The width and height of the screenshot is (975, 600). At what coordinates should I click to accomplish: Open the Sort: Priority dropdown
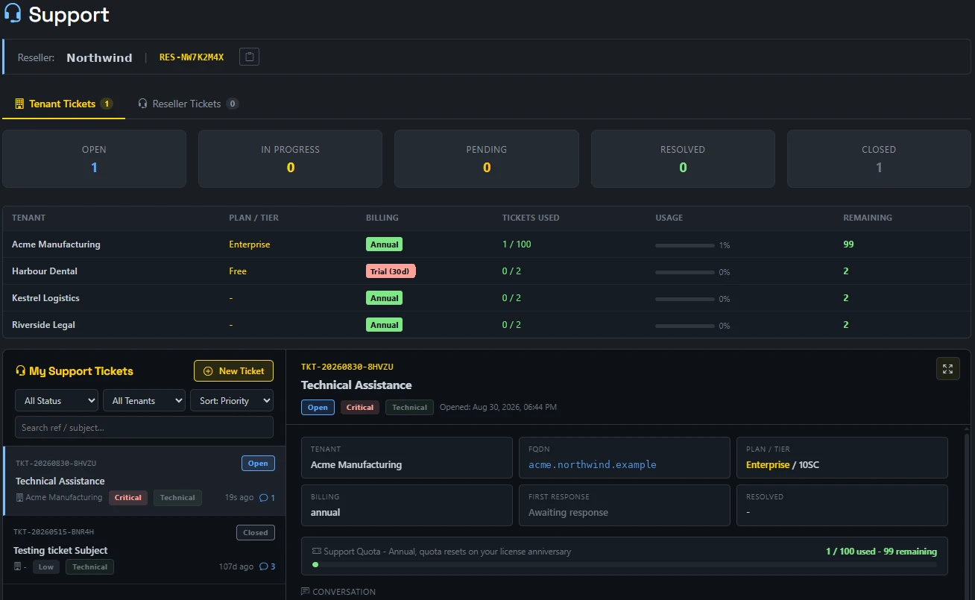pyautogui.click(x=232, y=400)
